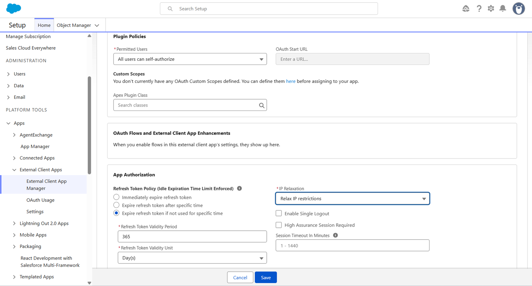
Task: Open Sales Cloud Everywhere
Action: (31, 48)
